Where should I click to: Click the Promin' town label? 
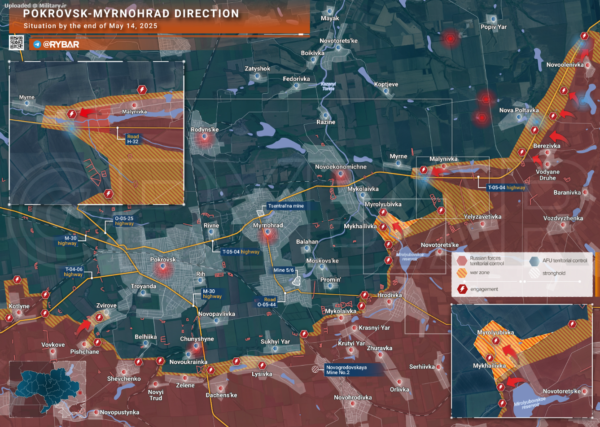click(x=331, y=280)
